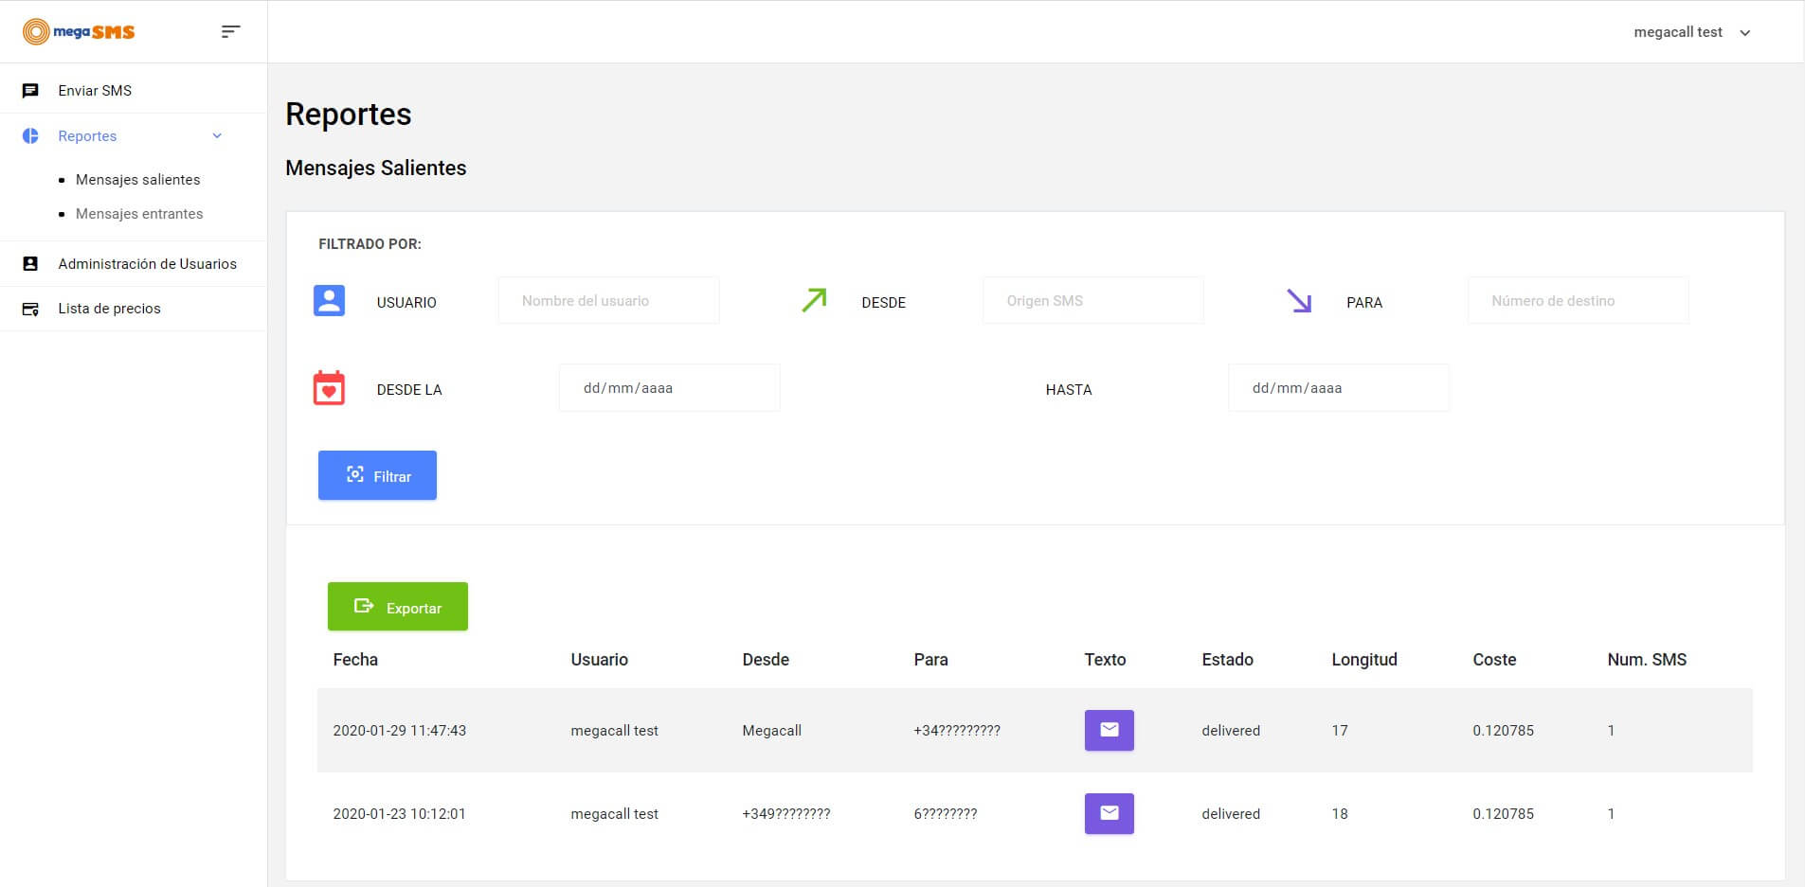Screen dimensions: 1805x887
Task: Click the blue user icon beside USUARIO
Action: point(329,301)
